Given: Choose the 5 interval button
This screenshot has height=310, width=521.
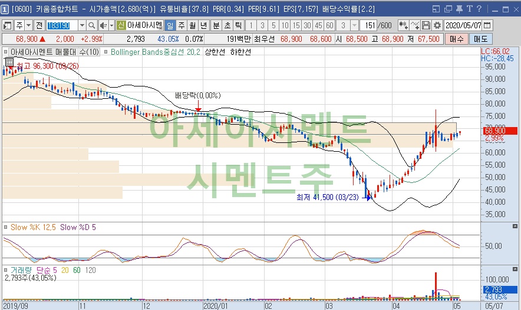Looking at the screenshot, I should click(273, 25).
